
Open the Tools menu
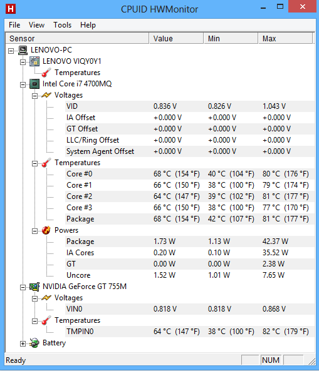tap(62, 25)
